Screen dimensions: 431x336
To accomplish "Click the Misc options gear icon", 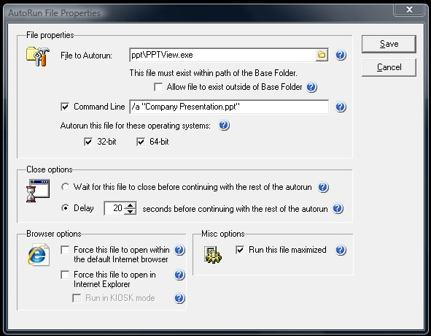I will [213, 255].
